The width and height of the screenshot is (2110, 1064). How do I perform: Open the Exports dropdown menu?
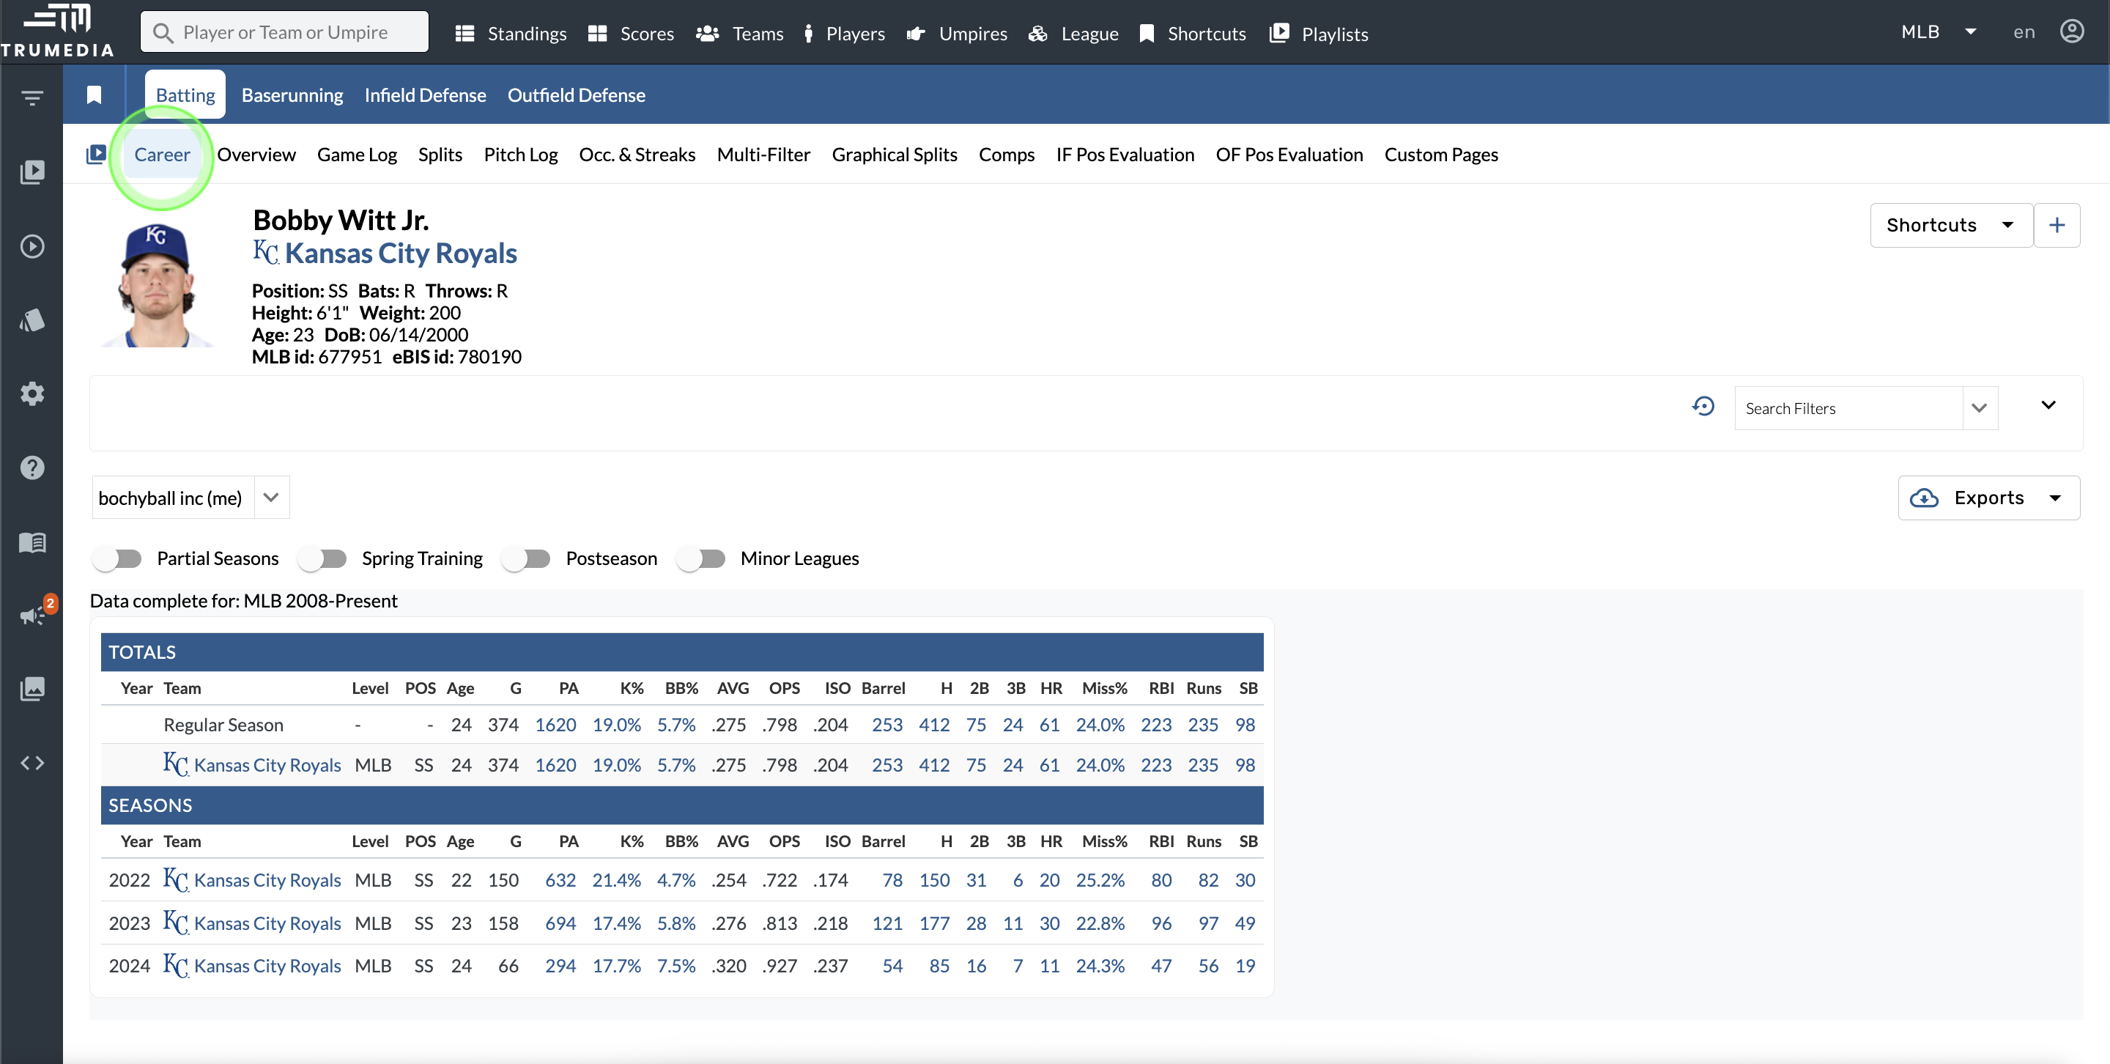click(1988, 498)
